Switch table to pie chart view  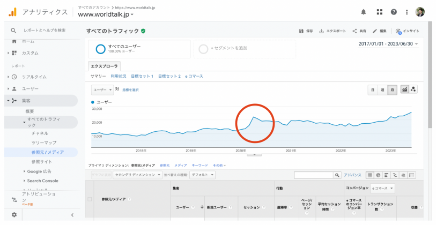[x=378, y=175]
